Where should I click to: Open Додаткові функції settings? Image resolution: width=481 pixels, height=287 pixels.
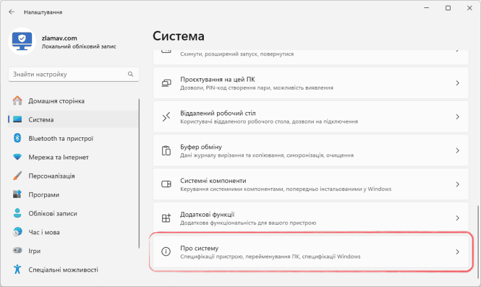coord(311,218)
